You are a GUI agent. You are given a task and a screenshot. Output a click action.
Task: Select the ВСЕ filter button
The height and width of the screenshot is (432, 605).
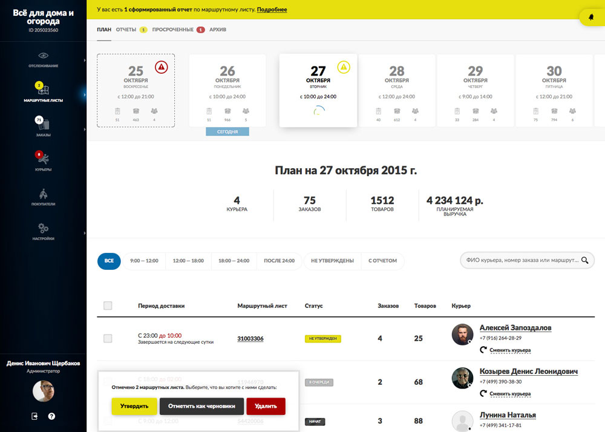click(x=109, y=261)
